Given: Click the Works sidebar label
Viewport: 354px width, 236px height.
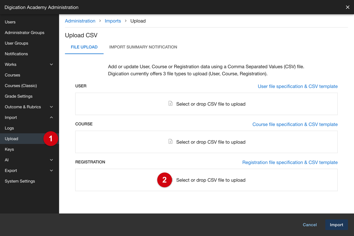Looking at the screenshot, I should pyautogui.click(x=11, y=64).
